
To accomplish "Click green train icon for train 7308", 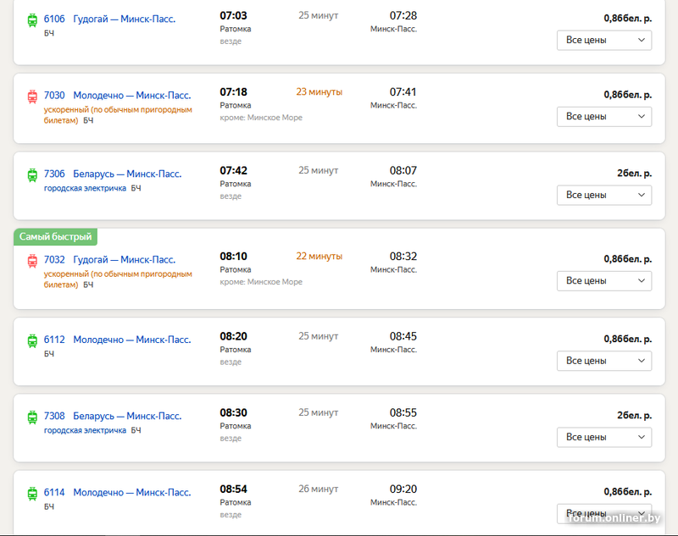I will click(32, 417).
